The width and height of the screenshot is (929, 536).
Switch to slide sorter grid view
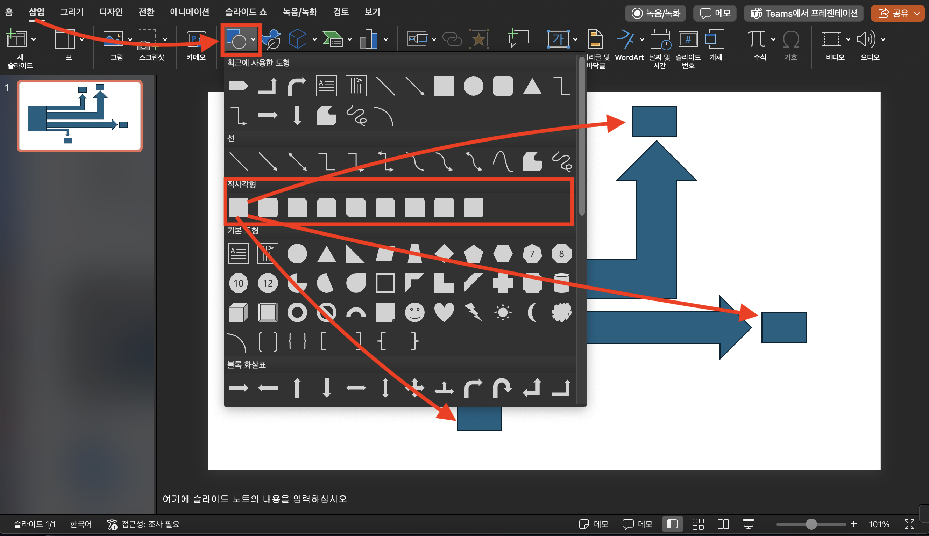tap(698, 524)
